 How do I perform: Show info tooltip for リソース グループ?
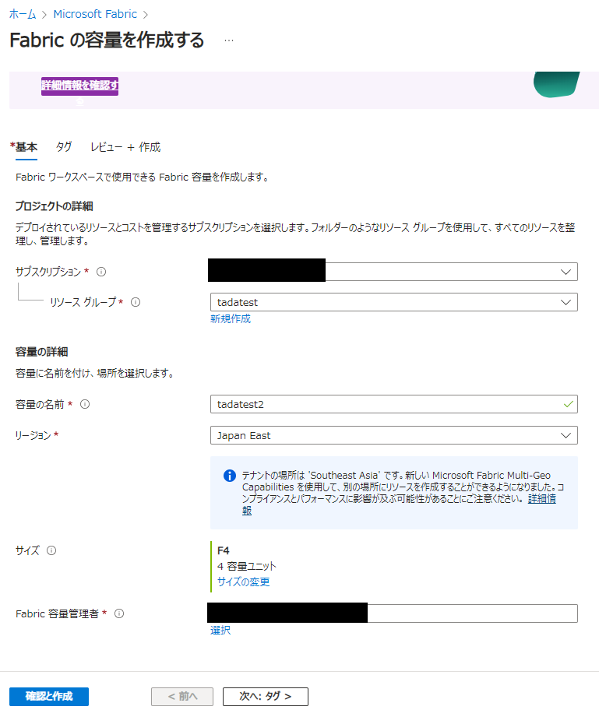136,302
